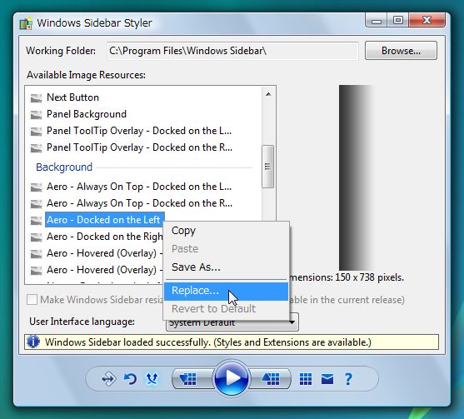Click the question mark help icon

coord(348,379)
